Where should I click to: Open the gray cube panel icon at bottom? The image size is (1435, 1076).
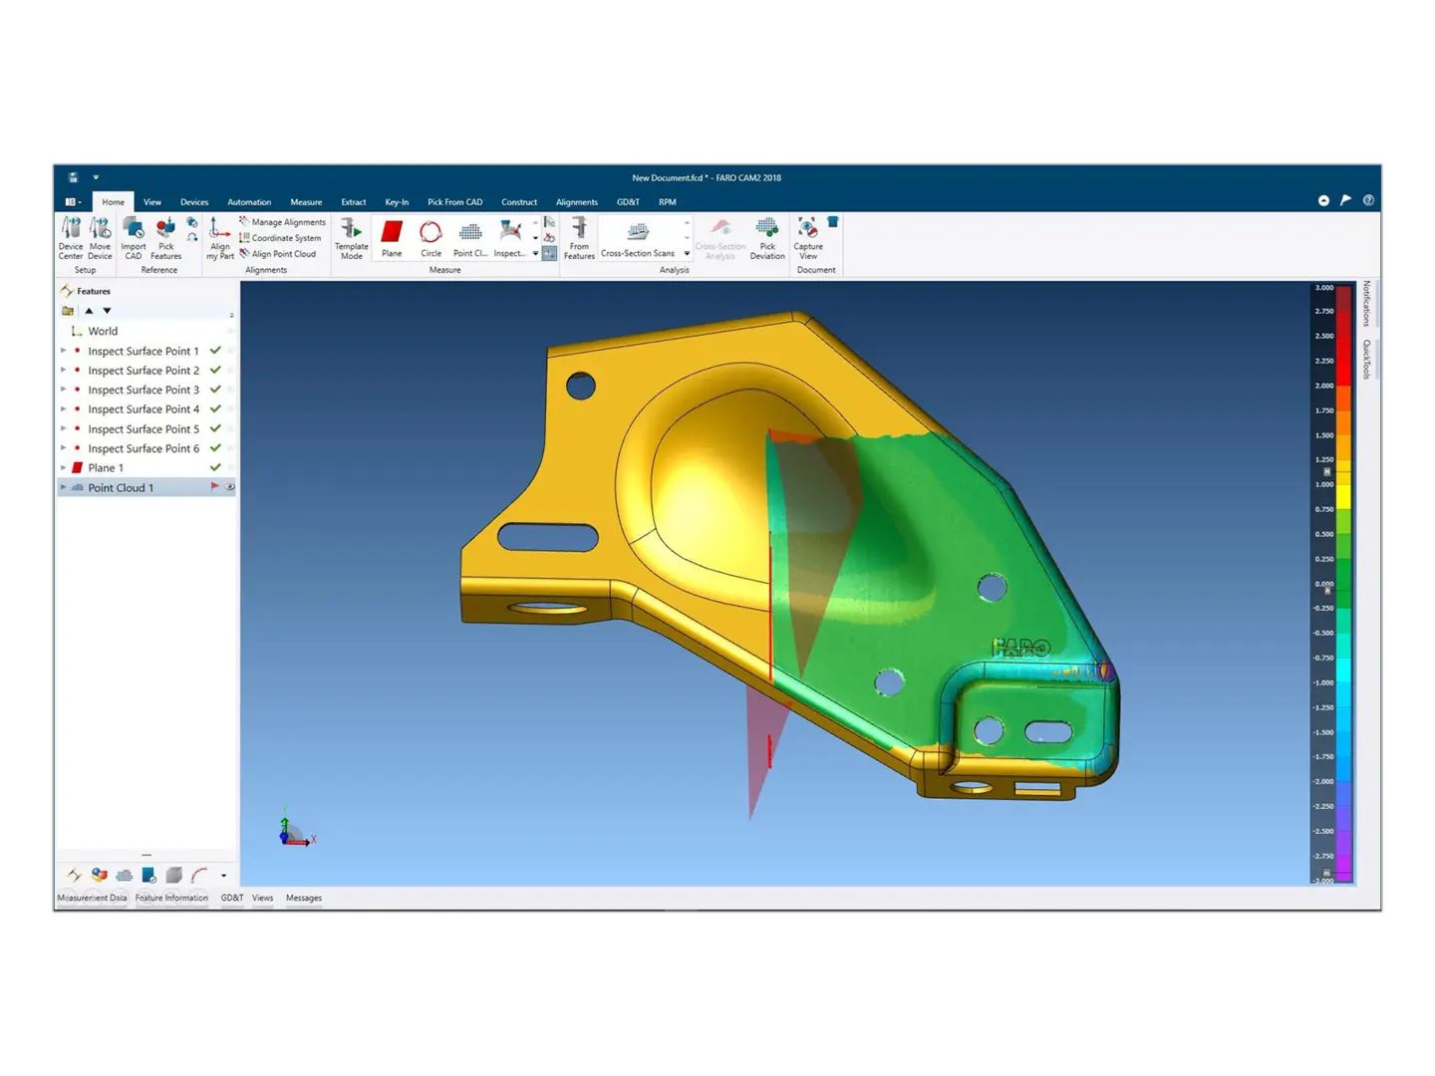pos(173,875)
